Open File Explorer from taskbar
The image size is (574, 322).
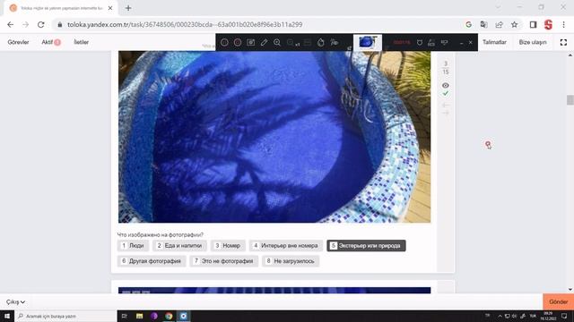tap(140, 316)
